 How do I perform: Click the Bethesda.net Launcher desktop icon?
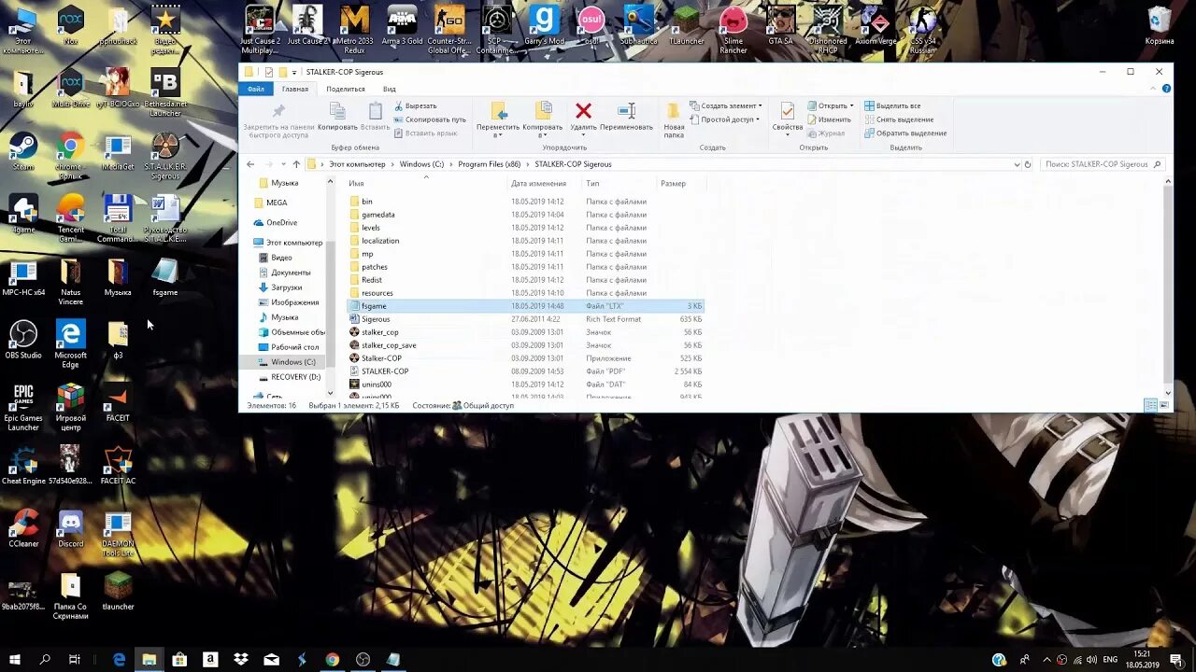pos(165,93)
